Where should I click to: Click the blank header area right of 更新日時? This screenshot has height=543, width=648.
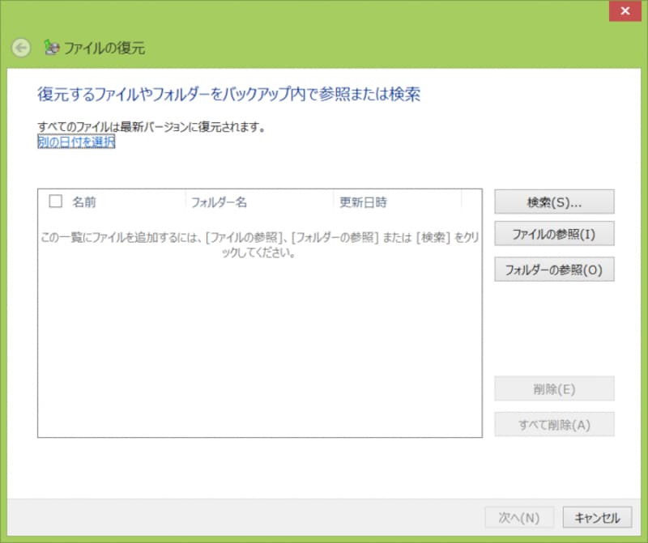pos(471,202)
